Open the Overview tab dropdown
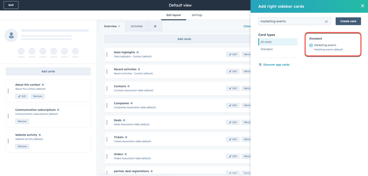This screenshot has height=176, width=368. point(112,26)
